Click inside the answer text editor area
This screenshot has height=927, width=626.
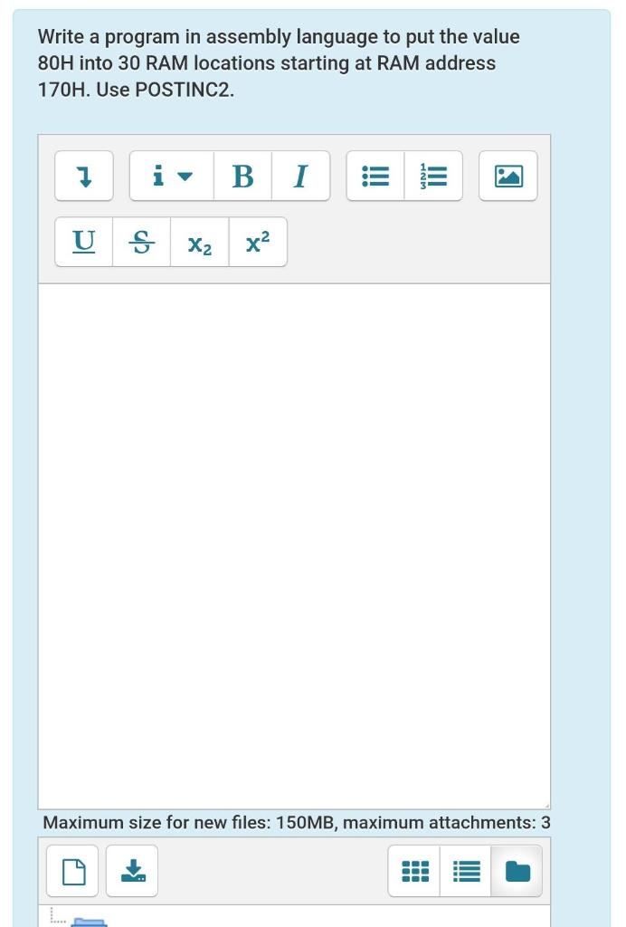[294, 546]
